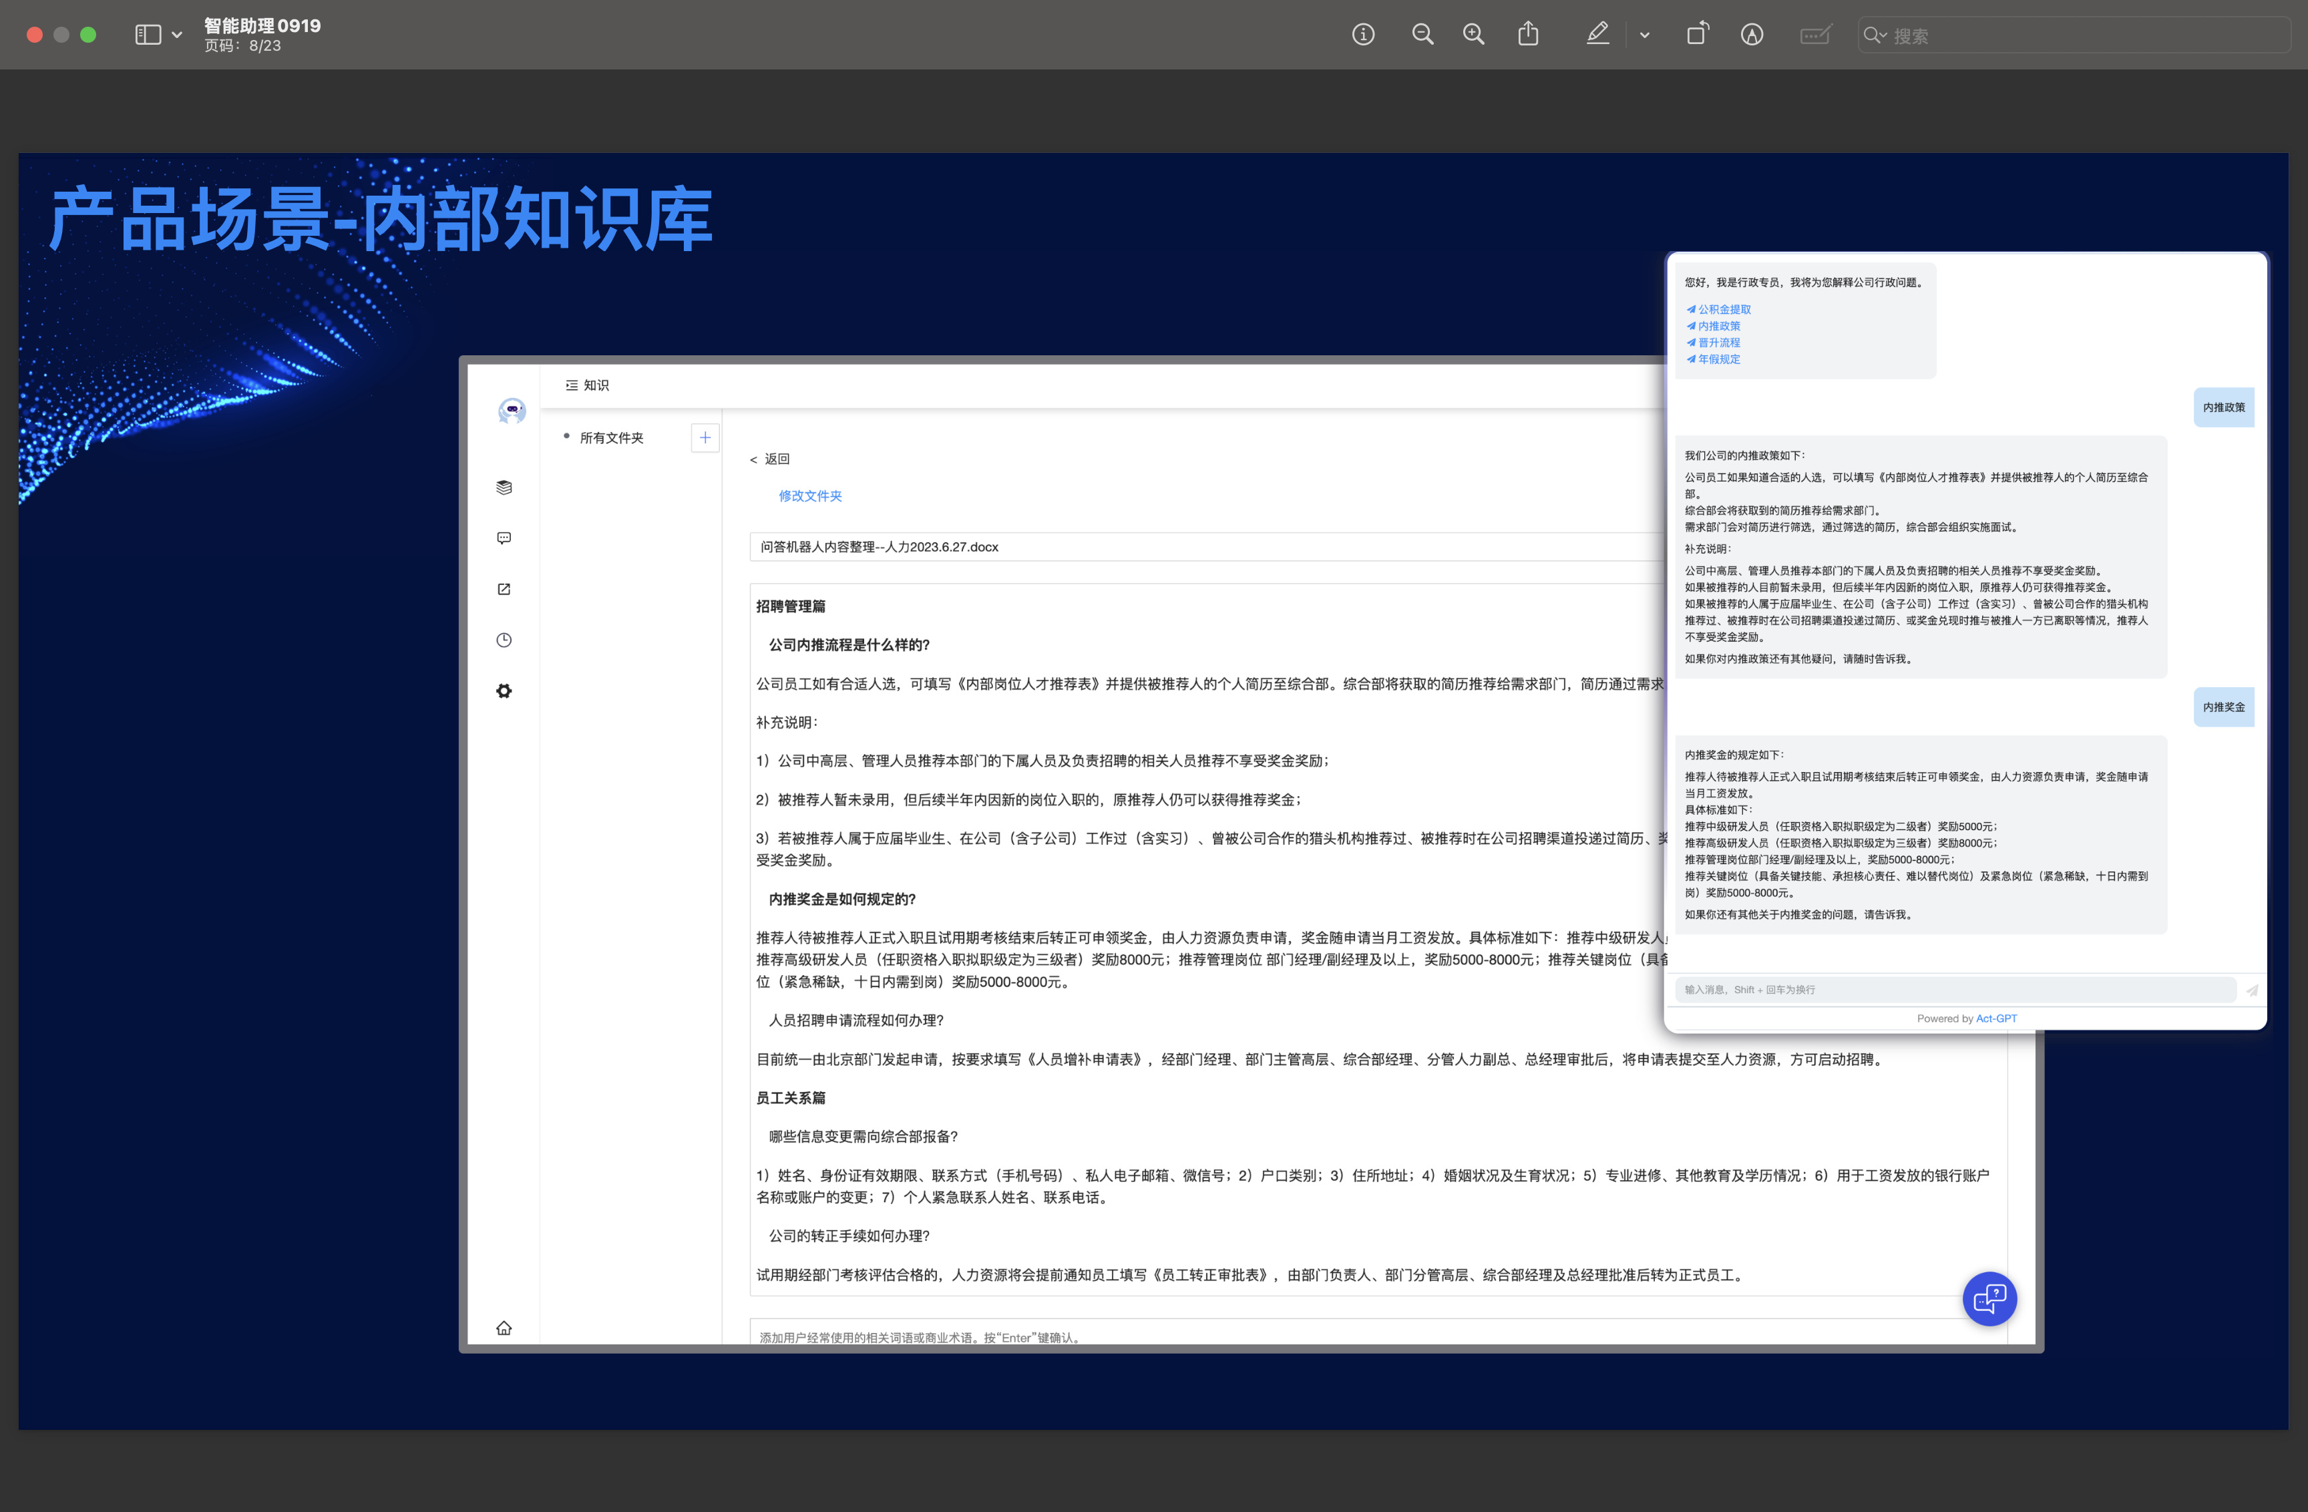Click the settings gear in left sidebar
Screen dimensions: 2308x1512
pyautogui.click(x=504, y=691)
